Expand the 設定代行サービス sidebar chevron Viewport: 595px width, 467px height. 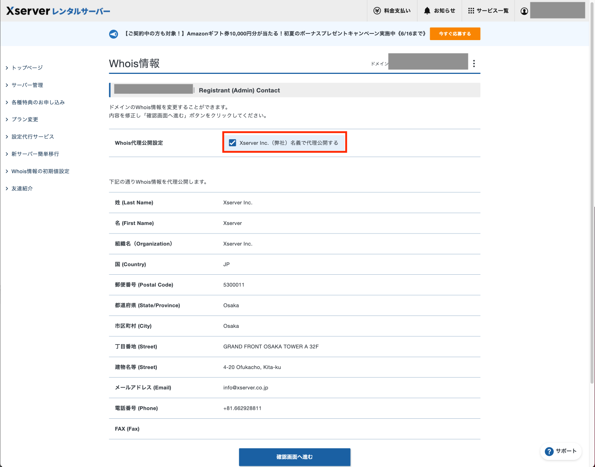click(7, 136)
